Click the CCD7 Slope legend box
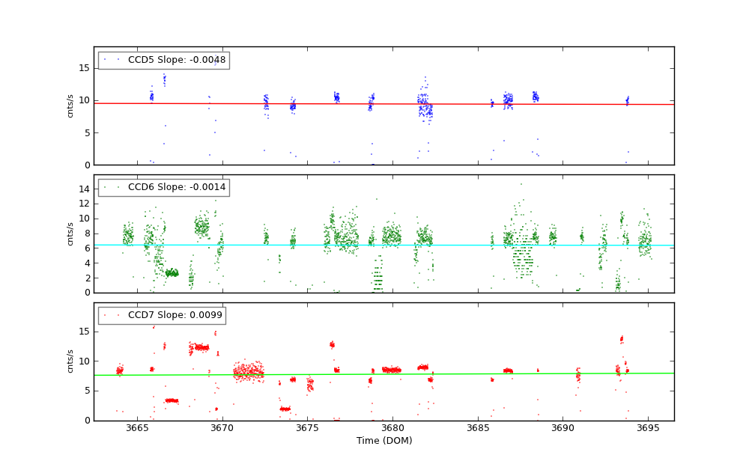This screenshot has width=749, height=467. click(161, 316)
